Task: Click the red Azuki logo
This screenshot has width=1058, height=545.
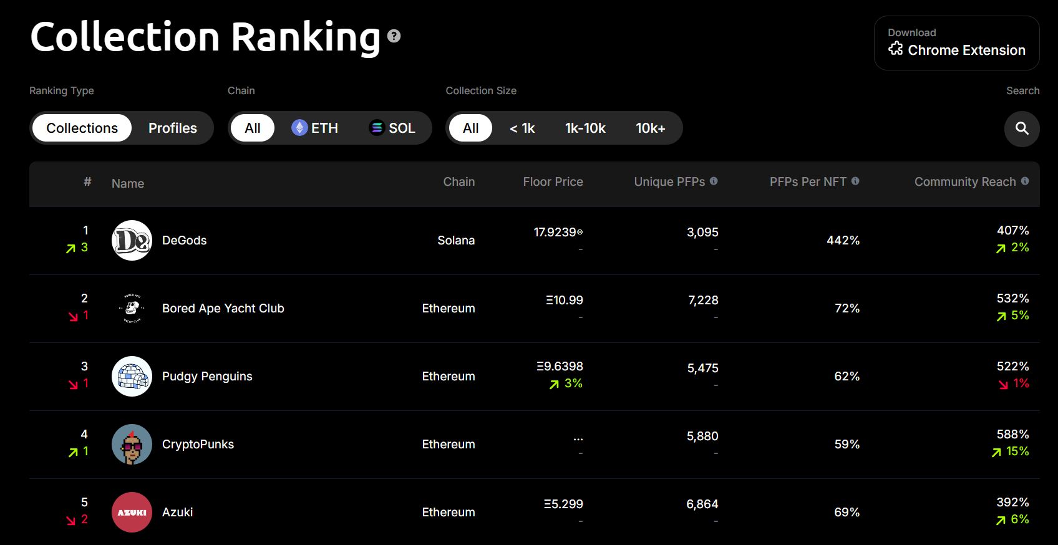Action: coord(132,512)
